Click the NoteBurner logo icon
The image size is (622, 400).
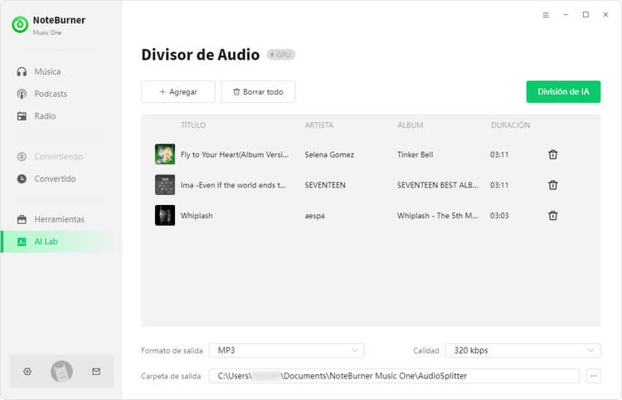tap(20, 25)
